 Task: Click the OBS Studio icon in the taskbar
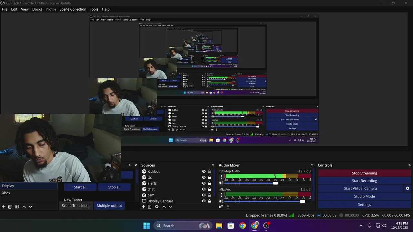tap(267, 226)
